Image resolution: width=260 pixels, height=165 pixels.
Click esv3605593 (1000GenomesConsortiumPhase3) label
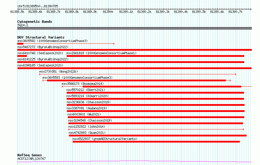click(x=77, y=78)
